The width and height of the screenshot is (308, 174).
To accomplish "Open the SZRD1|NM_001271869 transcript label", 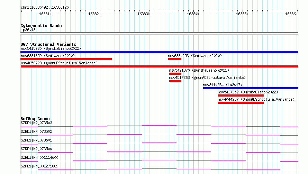I will pyautogui.click(x=39, y=166).
